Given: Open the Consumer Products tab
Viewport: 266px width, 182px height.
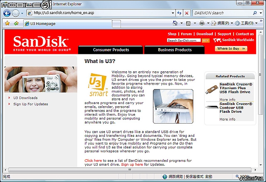Looking at the screenshot, I should click(111, 50).
